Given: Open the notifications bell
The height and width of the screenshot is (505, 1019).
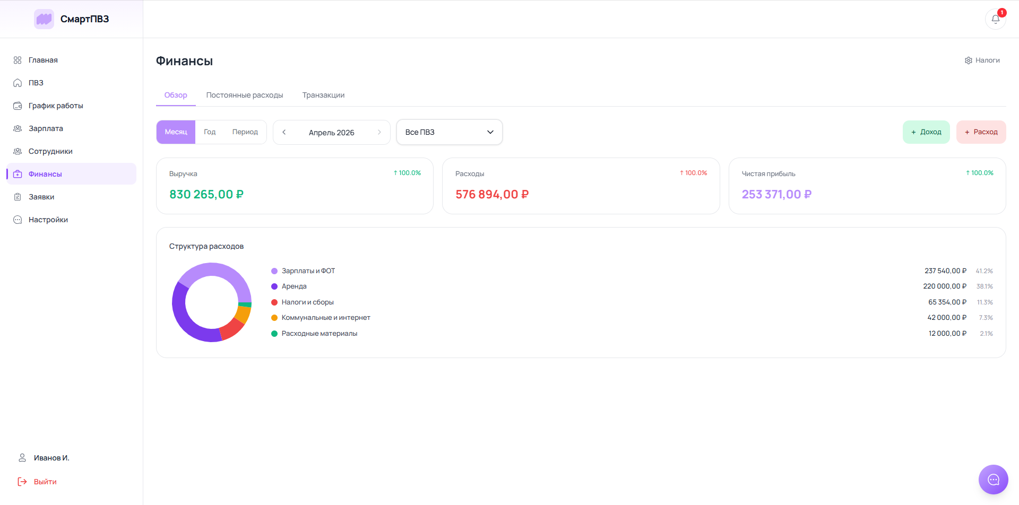Looking at the screenshot, I should point(995,19).
